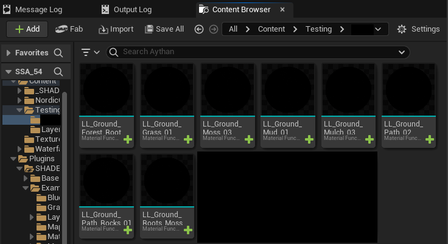Navigate back in folder history
Viewport: 448px width, 244px height.
[x=199, y=29]
